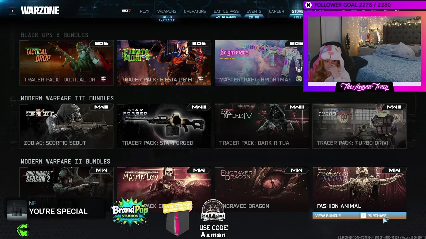Open Zodiac: Scorpio Scout bundle
The image size is (426, 239).
coord(67,126)
